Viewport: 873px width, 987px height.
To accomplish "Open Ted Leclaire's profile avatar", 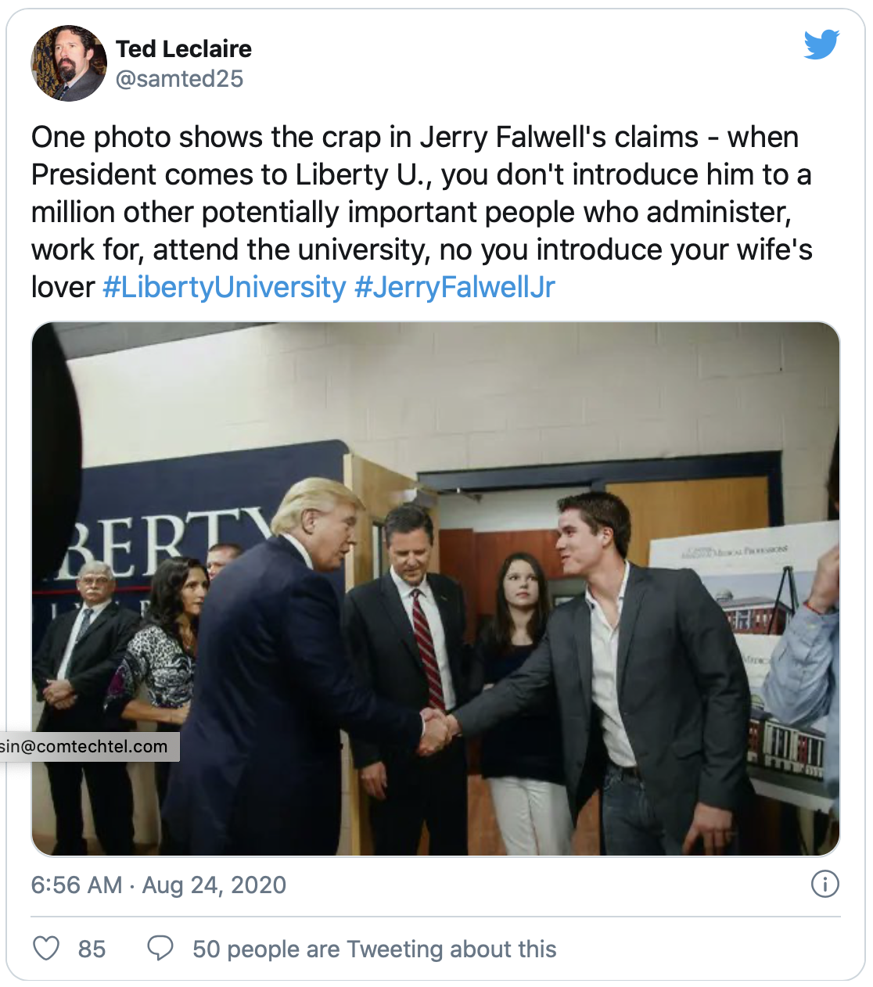I will (x=68, y=63).
